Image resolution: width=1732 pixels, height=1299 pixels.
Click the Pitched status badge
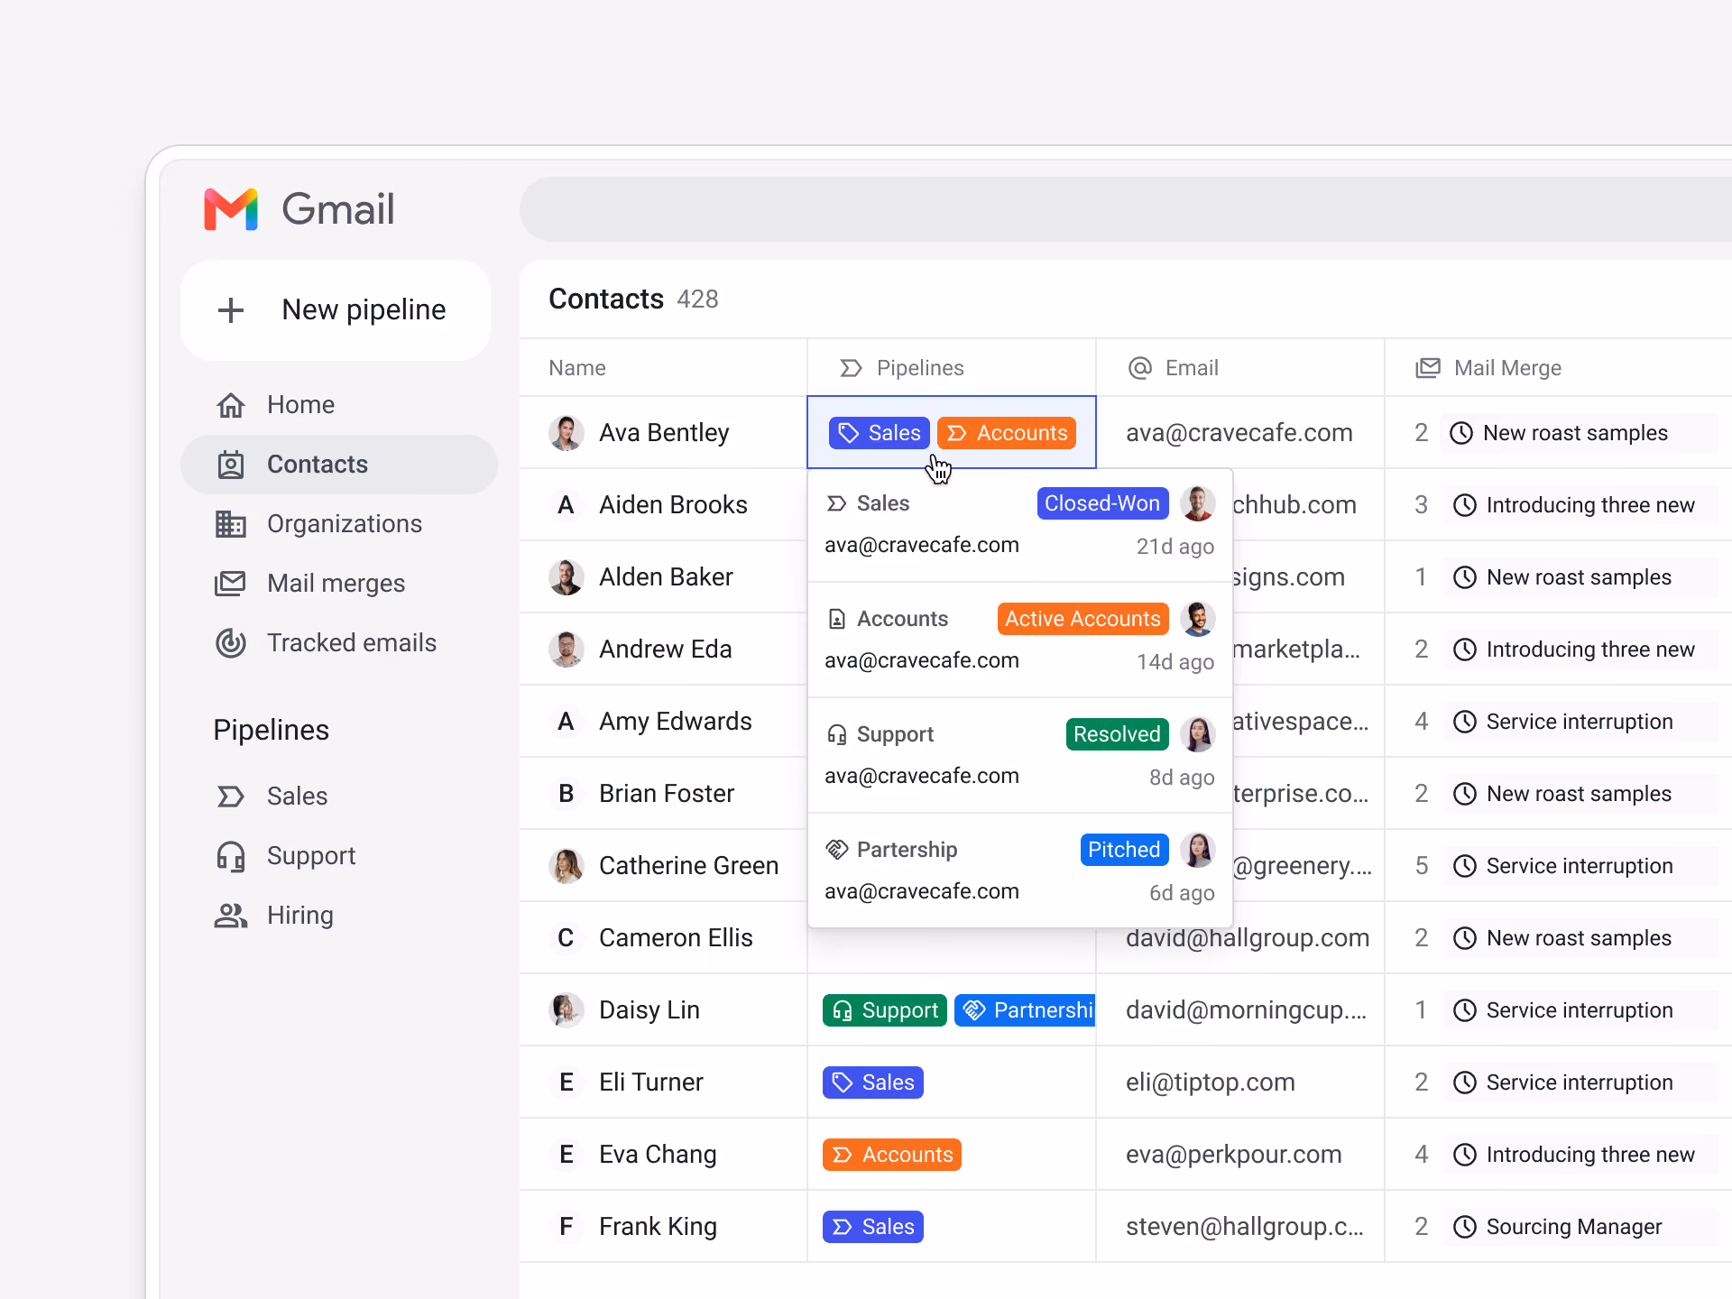[1124, 850]
